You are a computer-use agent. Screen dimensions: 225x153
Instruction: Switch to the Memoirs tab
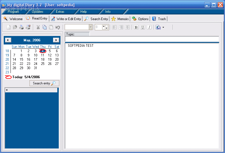pyautogui.click(x=120, y=19)
